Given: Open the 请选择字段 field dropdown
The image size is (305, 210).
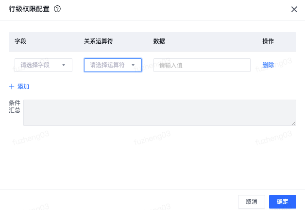Looking at the screenshot, I should pyautogui.click(x=43, y=65).
